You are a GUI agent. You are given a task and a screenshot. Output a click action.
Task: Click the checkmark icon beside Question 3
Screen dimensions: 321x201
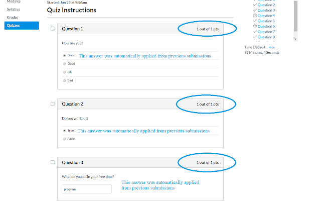(x=256, y=10)
